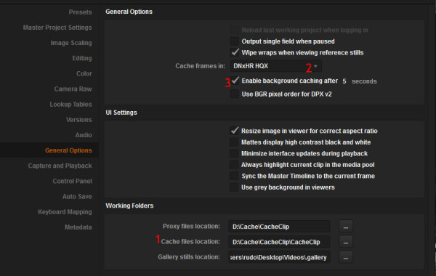Uncheck Wipe wraps when viewing reference stills

[235, 52]
